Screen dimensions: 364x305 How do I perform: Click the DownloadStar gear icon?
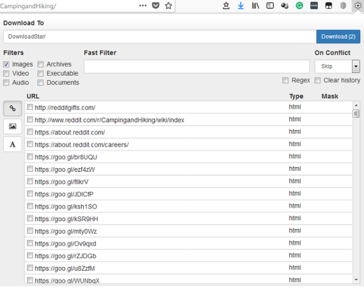(358, 6)
